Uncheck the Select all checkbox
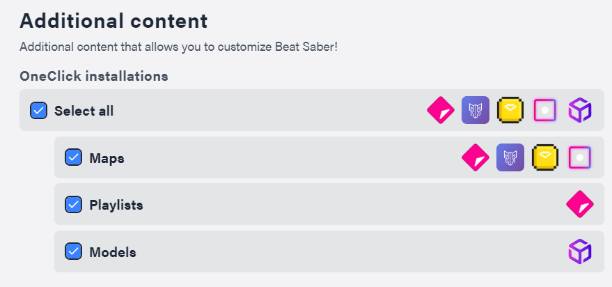 tap(39, 110)
